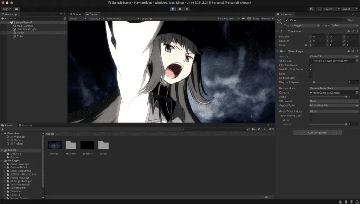The width and height of the screenshot is (360, 204).
Task: Open the Layout dropdown
Action: pos(349,9)
